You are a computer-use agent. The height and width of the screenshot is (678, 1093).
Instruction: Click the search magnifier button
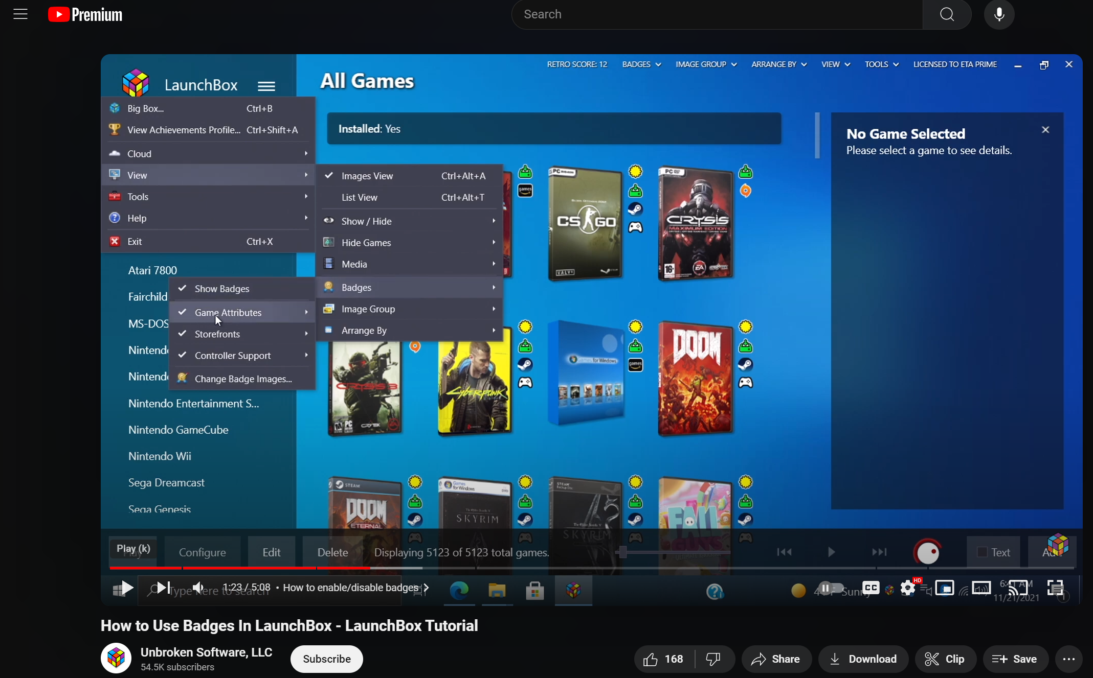tap(947, 14)
